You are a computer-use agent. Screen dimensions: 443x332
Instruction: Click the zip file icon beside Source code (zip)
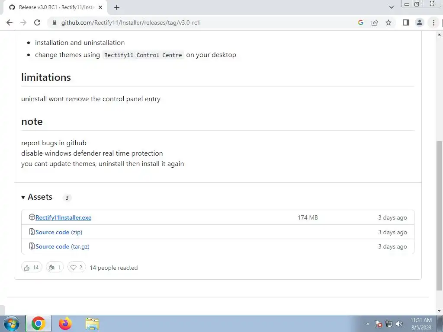(32, 232)
